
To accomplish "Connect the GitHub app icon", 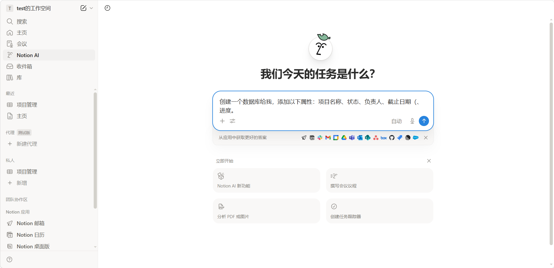I will [392, 138].
